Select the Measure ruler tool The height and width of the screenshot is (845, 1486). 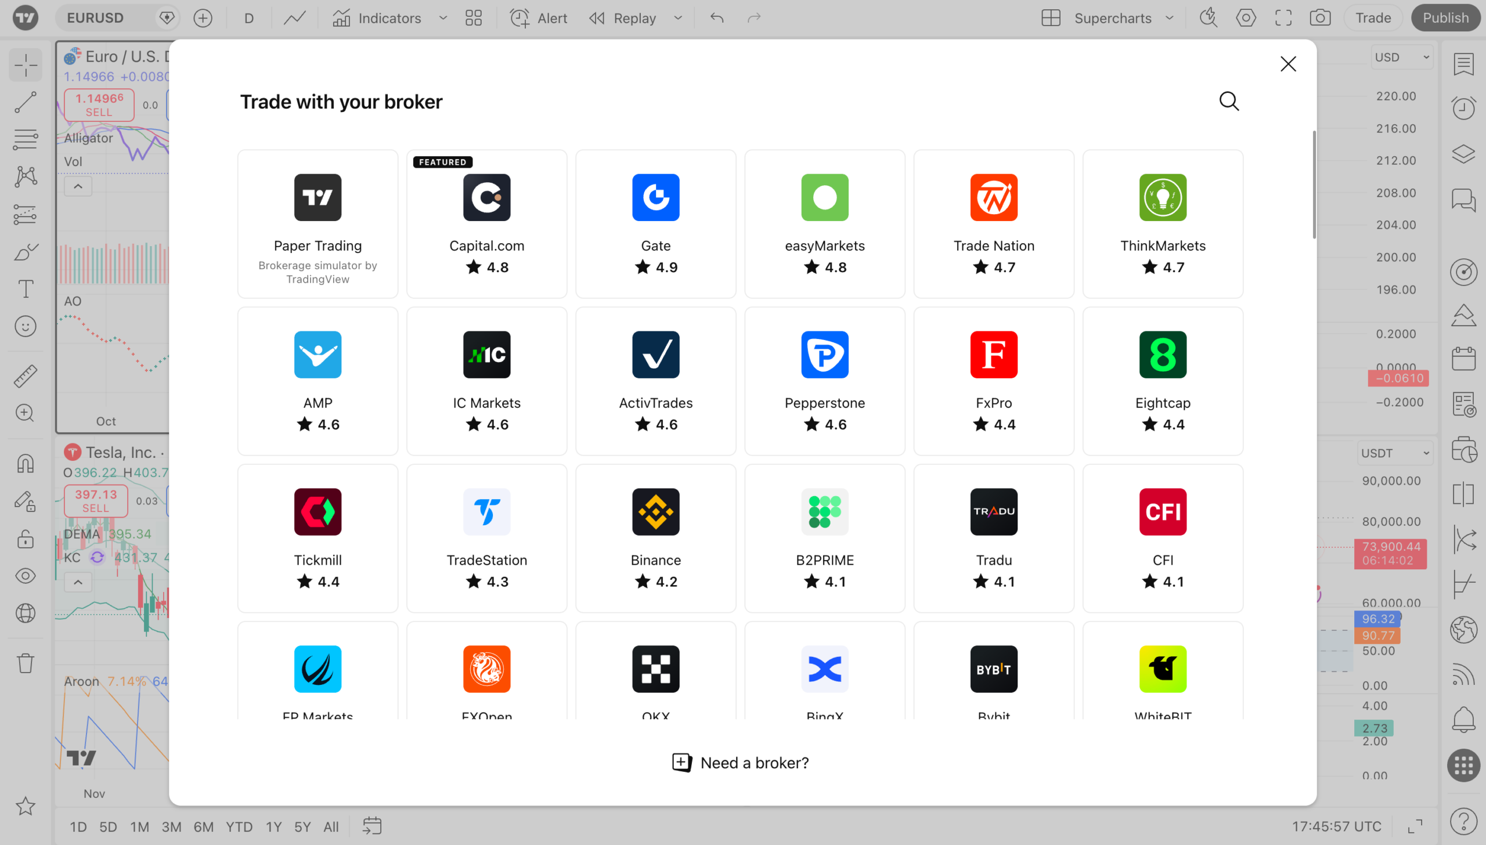pyautogui.click(x=26, y=376)
